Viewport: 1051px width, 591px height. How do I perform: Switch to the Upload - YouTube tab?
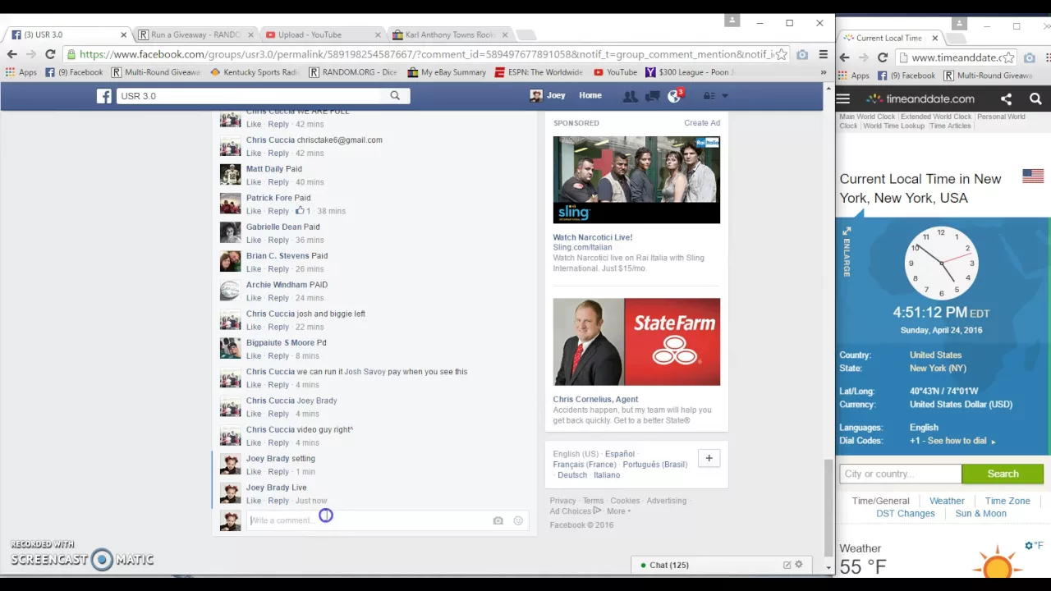tap(320, 34)
